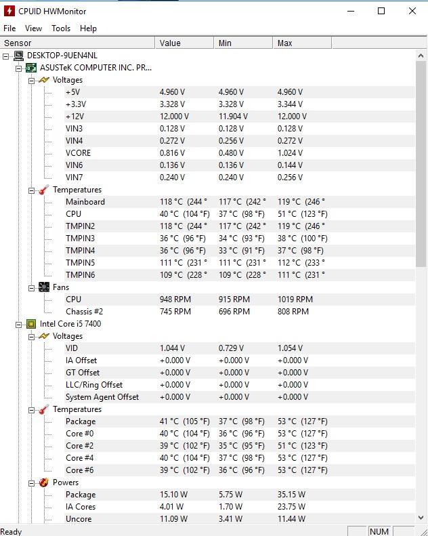Click the ASUSTeK motherboard icon
428x536 pixels.
coord(31,68)
